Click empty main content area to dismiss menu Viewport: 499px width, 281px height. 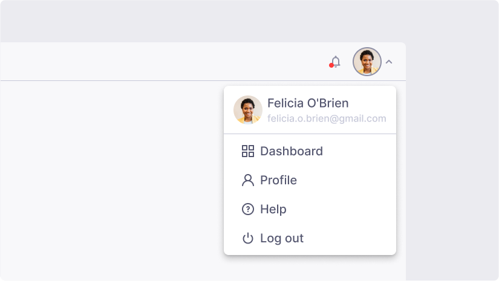[109, 181]
